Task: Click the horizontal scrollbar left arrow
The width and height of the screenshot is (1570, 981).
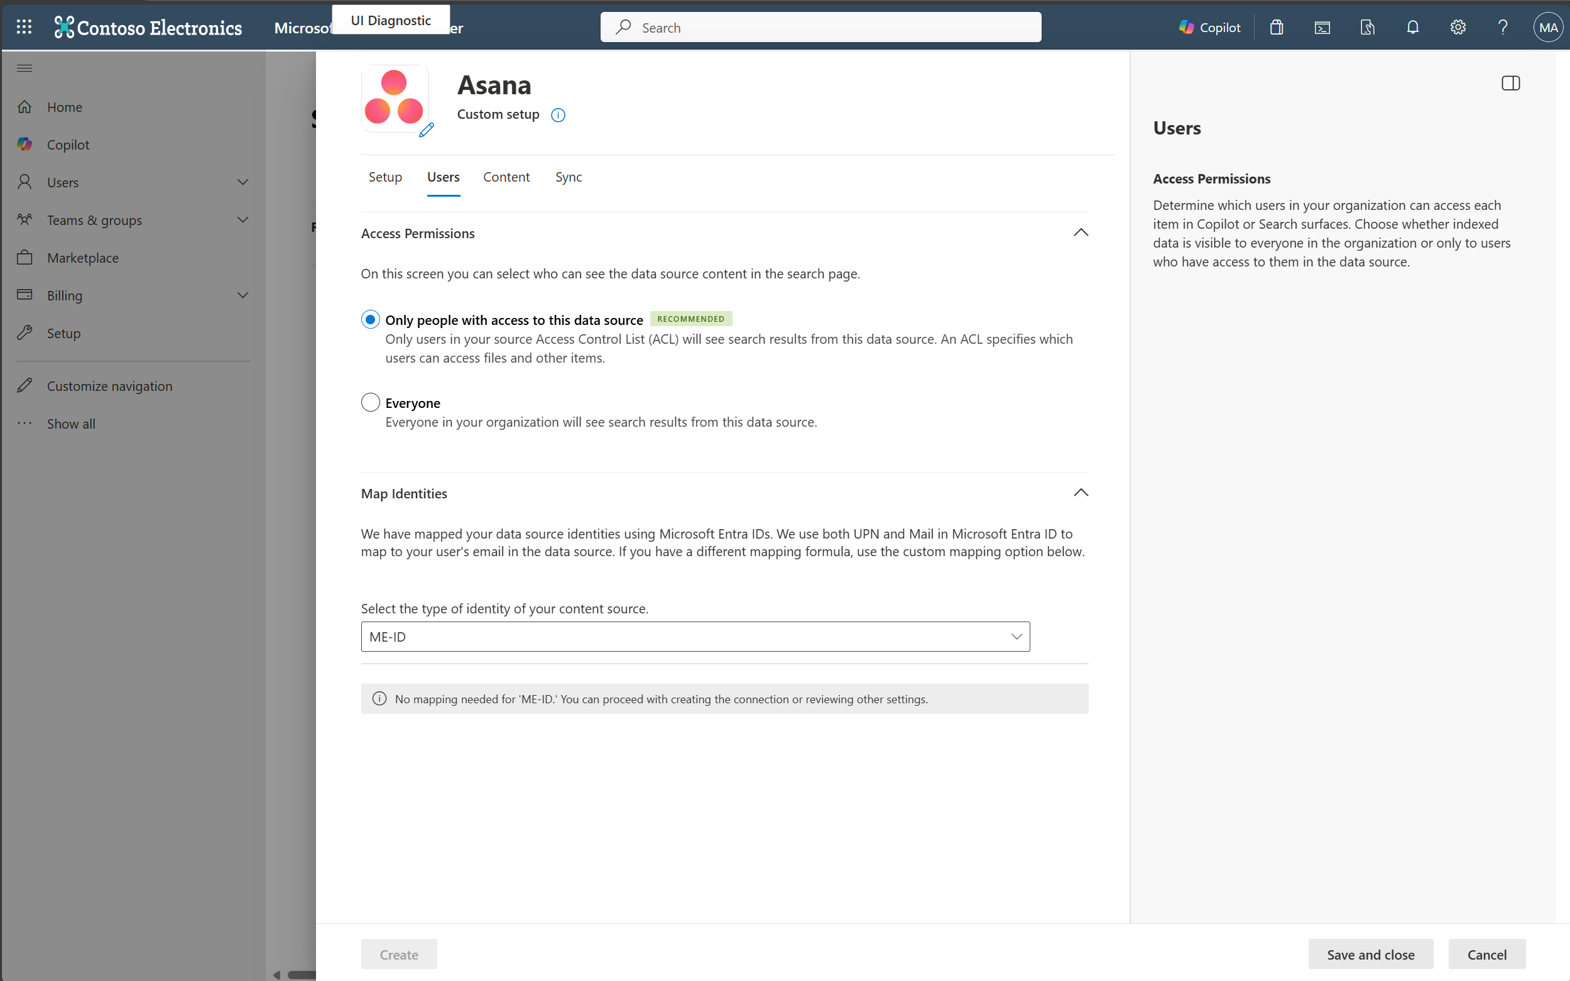Action: [277, 975]
